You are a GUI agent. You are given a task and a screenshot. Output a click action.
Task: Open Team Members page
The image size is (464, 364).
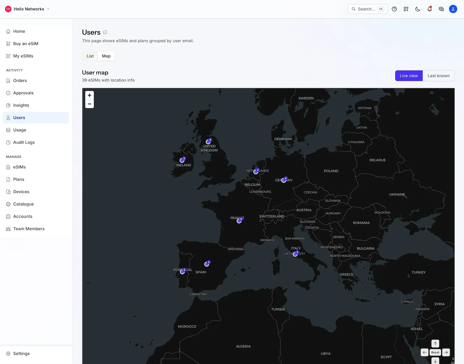(36, 229)
